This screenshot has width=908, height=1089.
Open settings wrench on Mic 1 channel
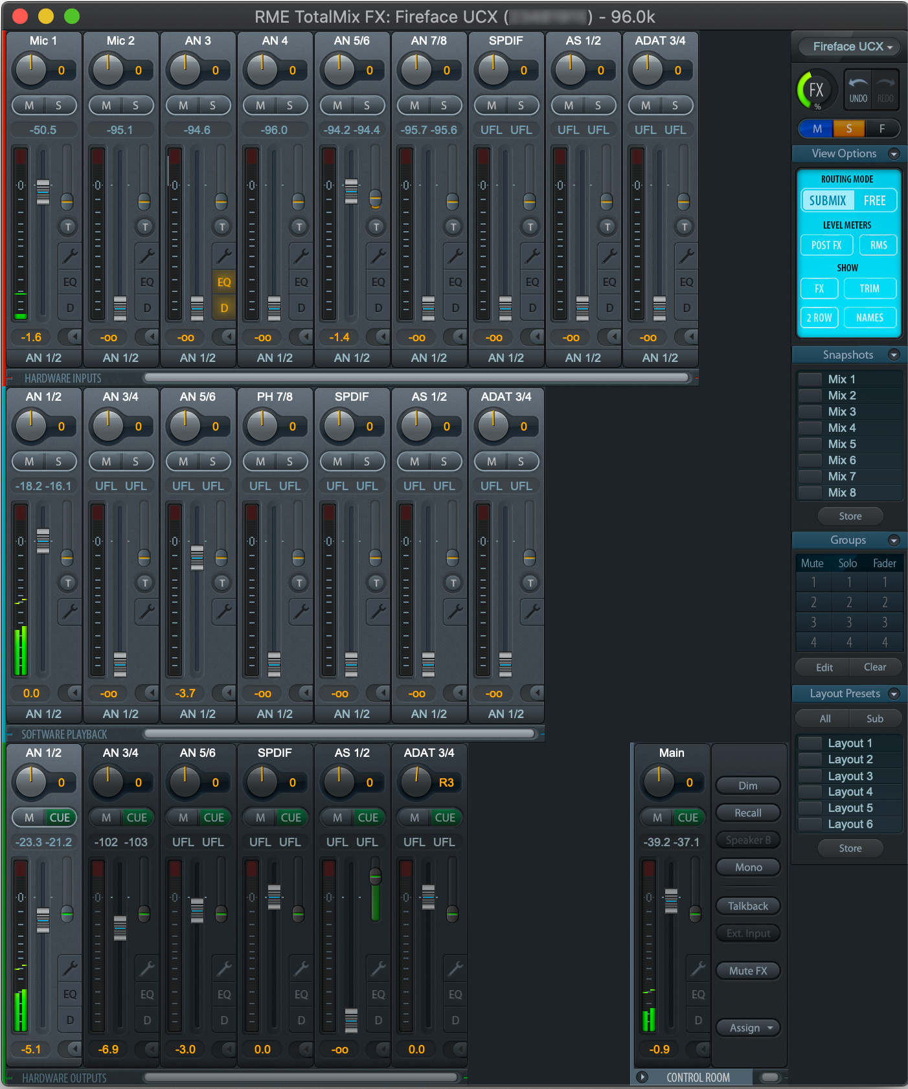(69, 255)
